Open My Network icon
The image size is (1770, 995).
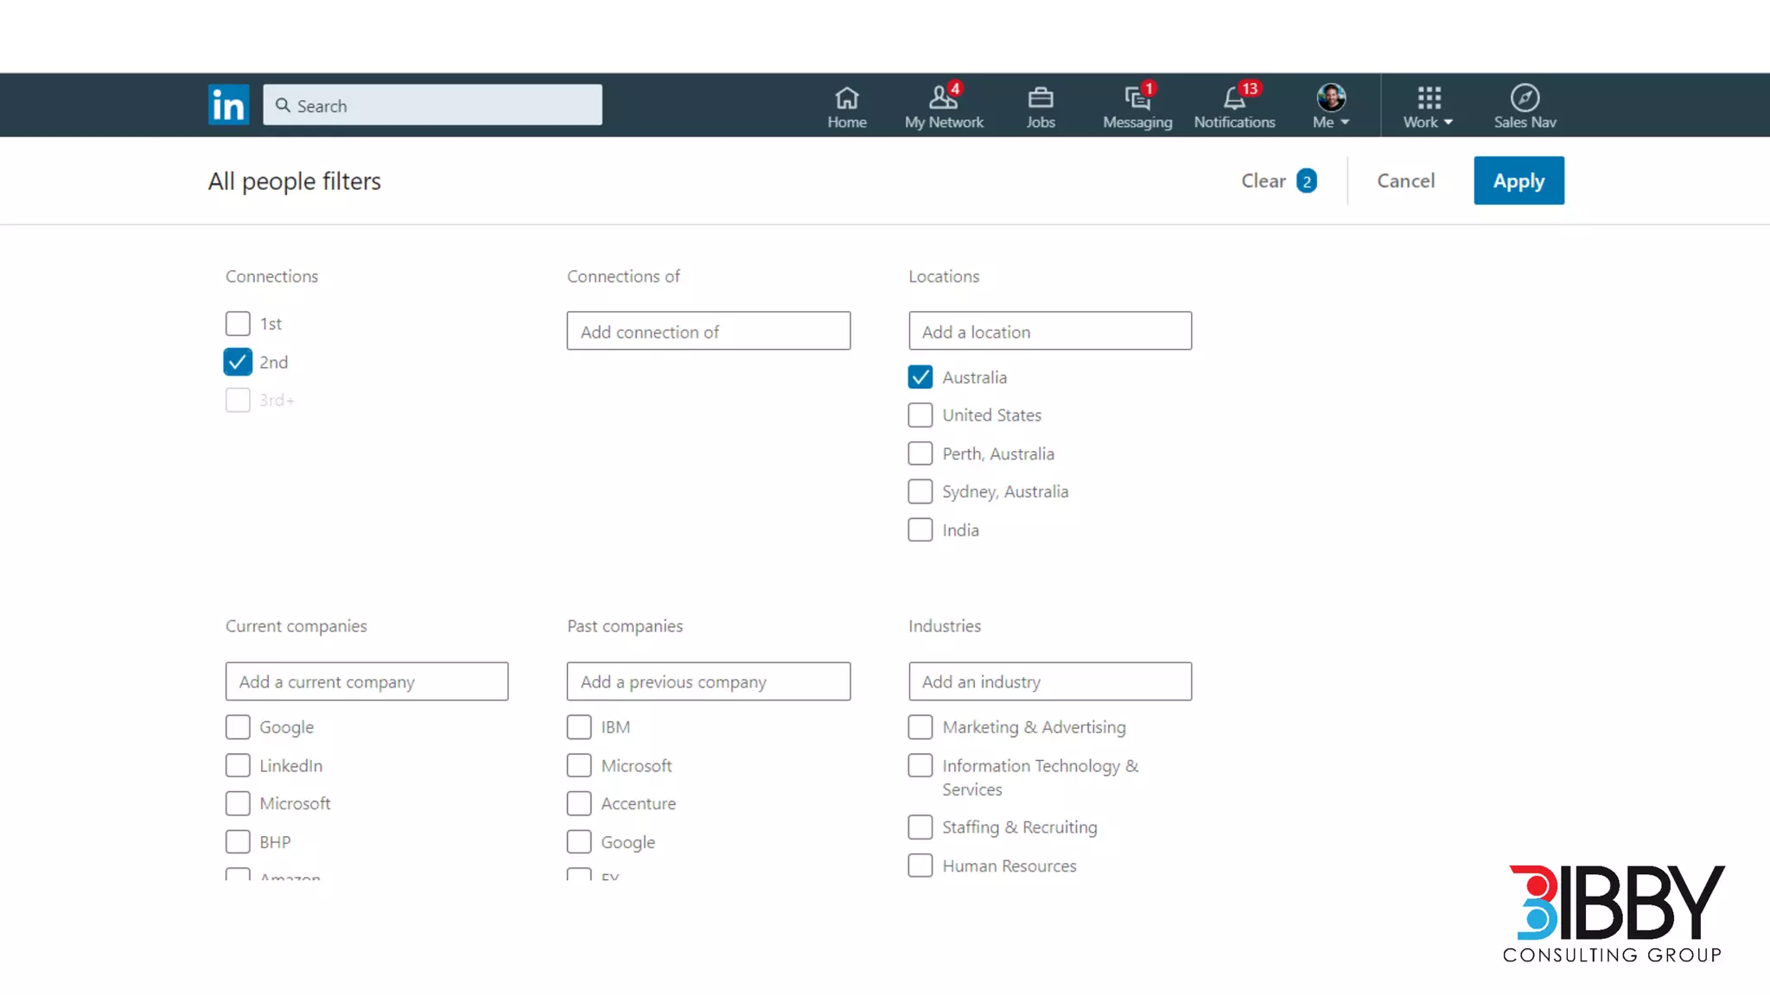click(943, 98)
